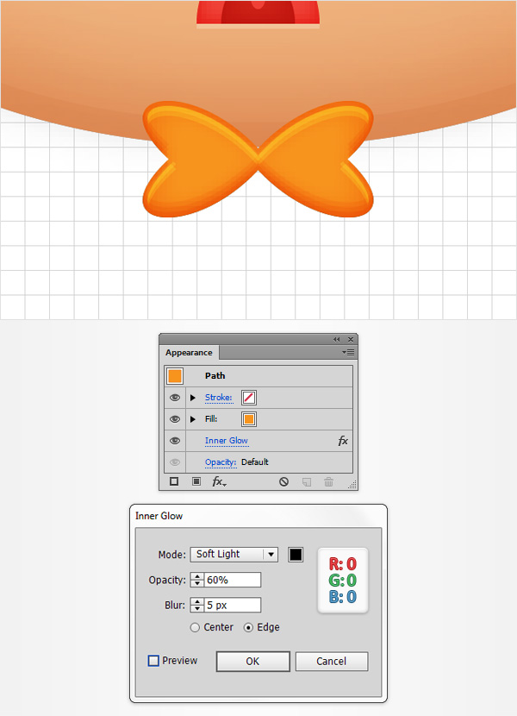The height and width of the screenshot is (716, 517).
Task: Toggle visibility of the Fill row
Action: tap(175, 419)
